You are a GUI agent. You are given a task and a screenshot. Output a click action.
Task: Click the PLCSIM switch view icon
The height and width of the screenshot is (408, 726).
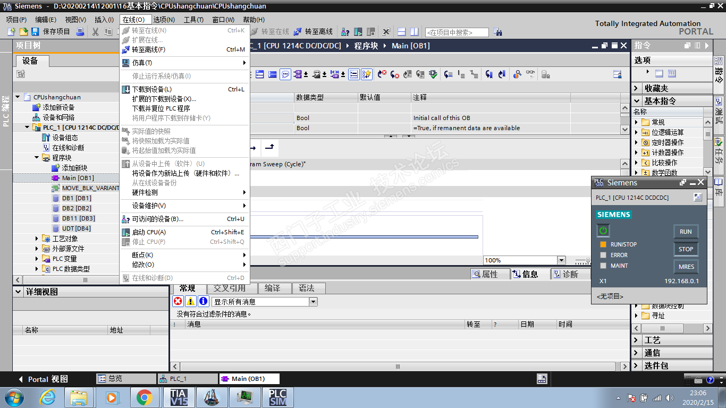pos(698,198)
